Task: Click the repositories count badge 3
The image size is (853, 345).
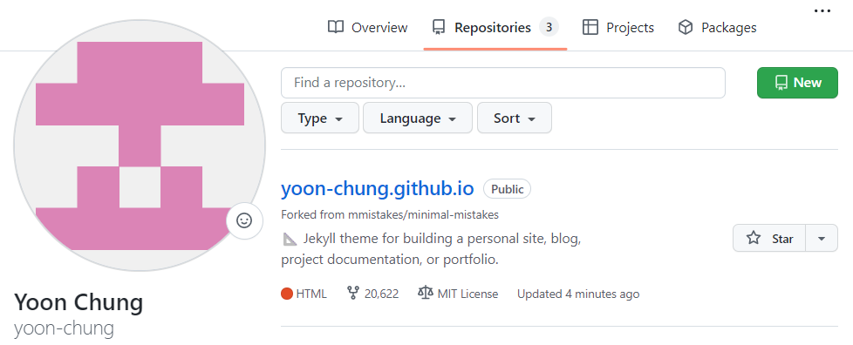Action: (x=549, y=27)
